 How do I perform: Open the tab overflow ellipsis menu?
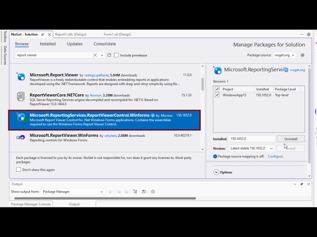tap(302, 35)
